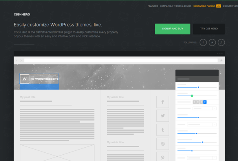Click the crossed image placeholder box

tap(57, 153)
